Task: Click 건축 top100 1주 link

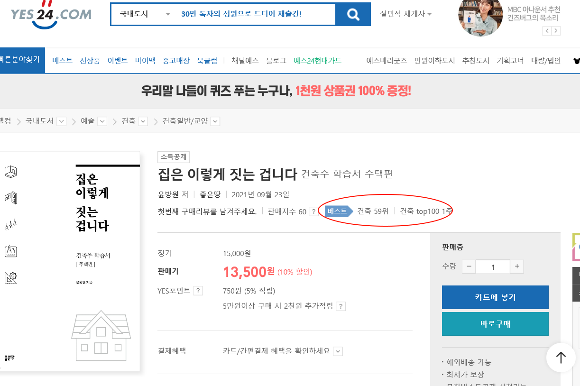Action: [425, 211]
